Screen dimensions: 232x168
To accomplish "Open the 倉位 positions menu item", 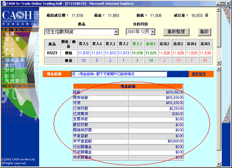I will tap(10, 65).
